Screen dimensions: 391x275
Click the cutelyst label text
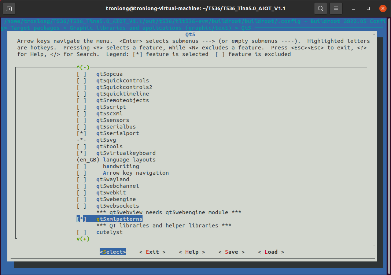click(110, 233)
